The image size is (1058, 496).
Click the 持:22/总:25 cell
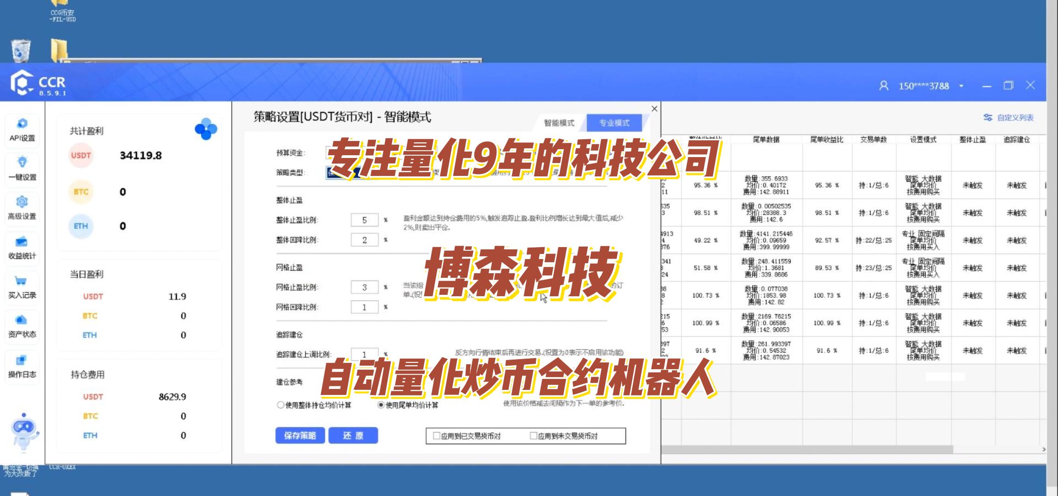pos(873,240)
